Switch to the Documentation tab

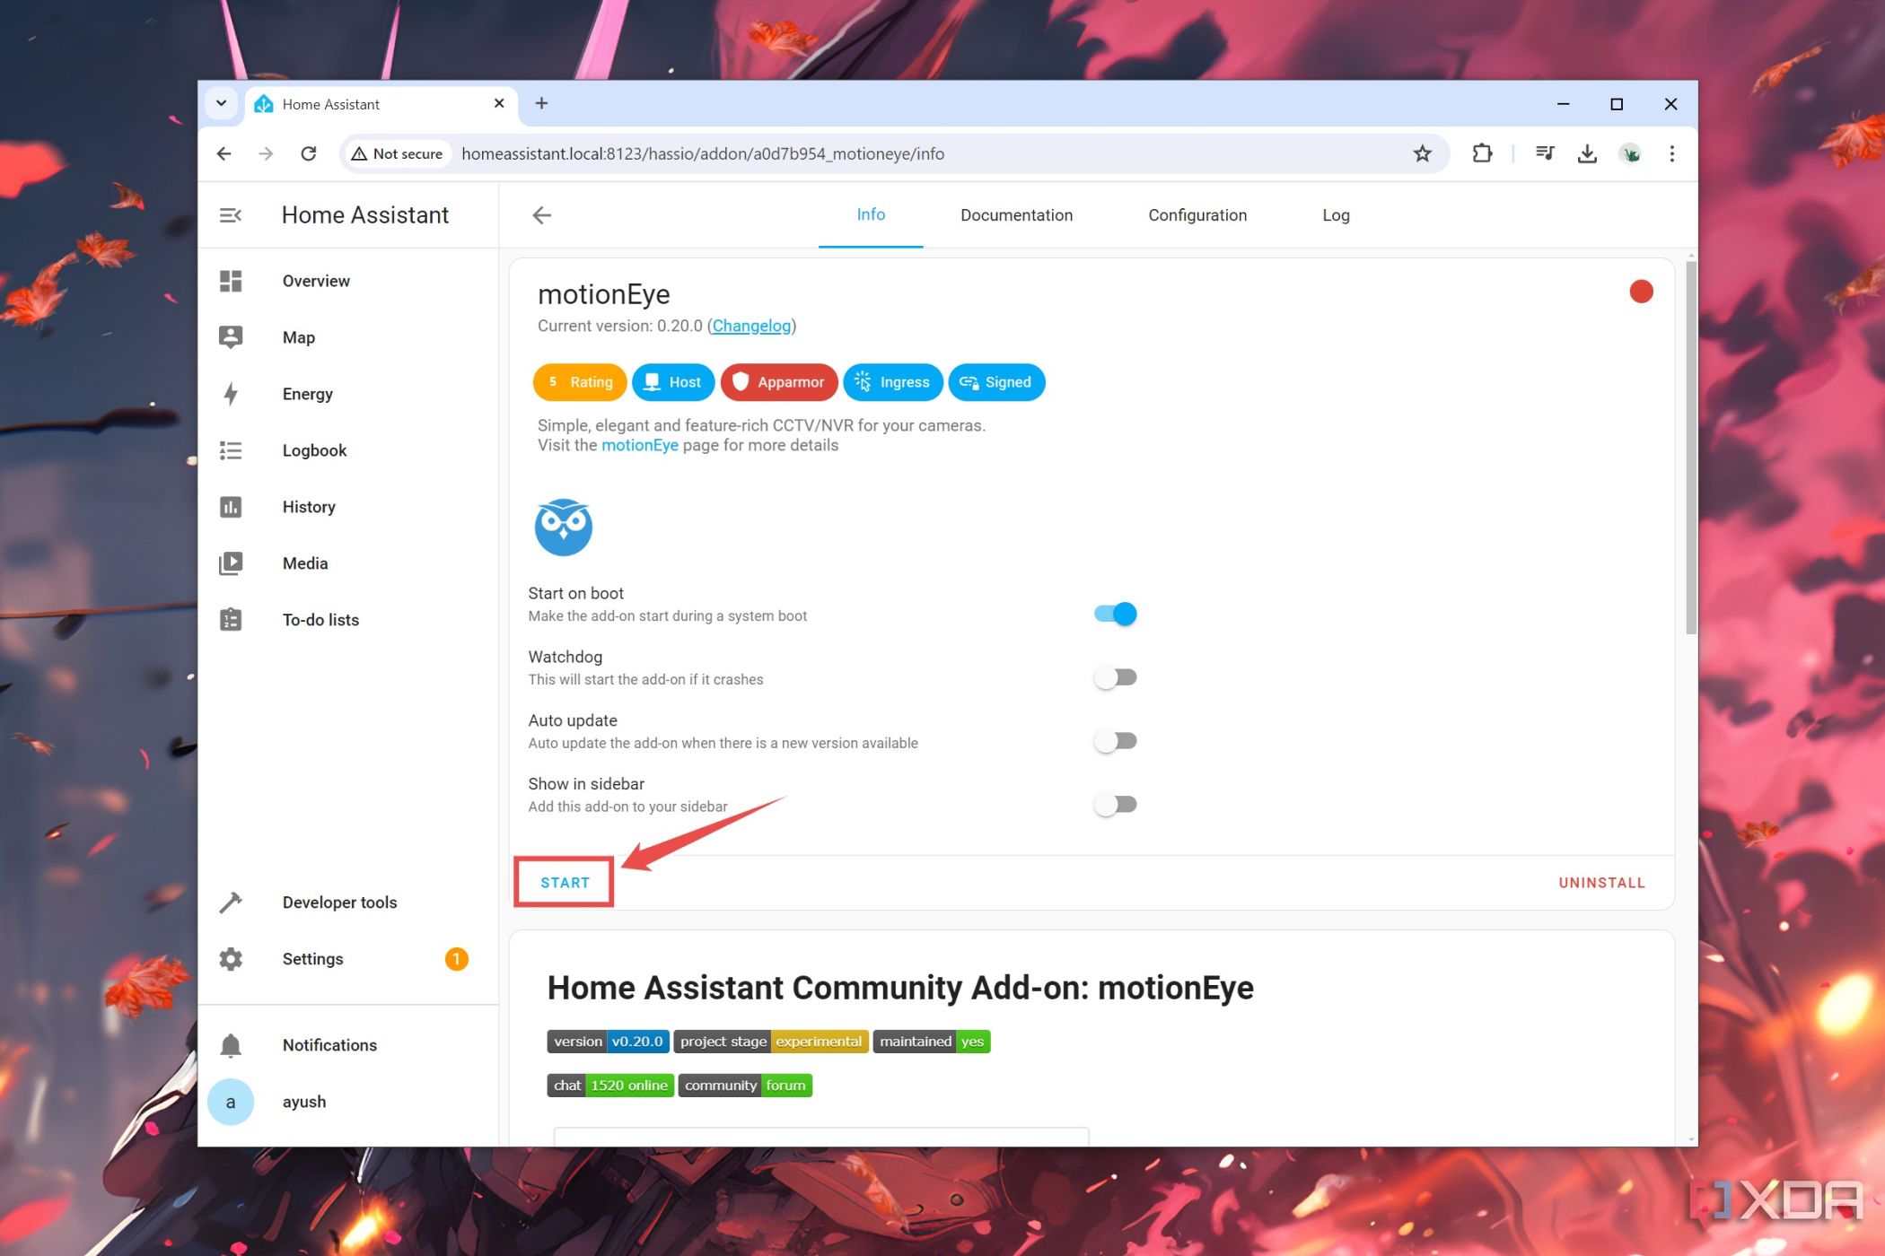pos(1015,214)
